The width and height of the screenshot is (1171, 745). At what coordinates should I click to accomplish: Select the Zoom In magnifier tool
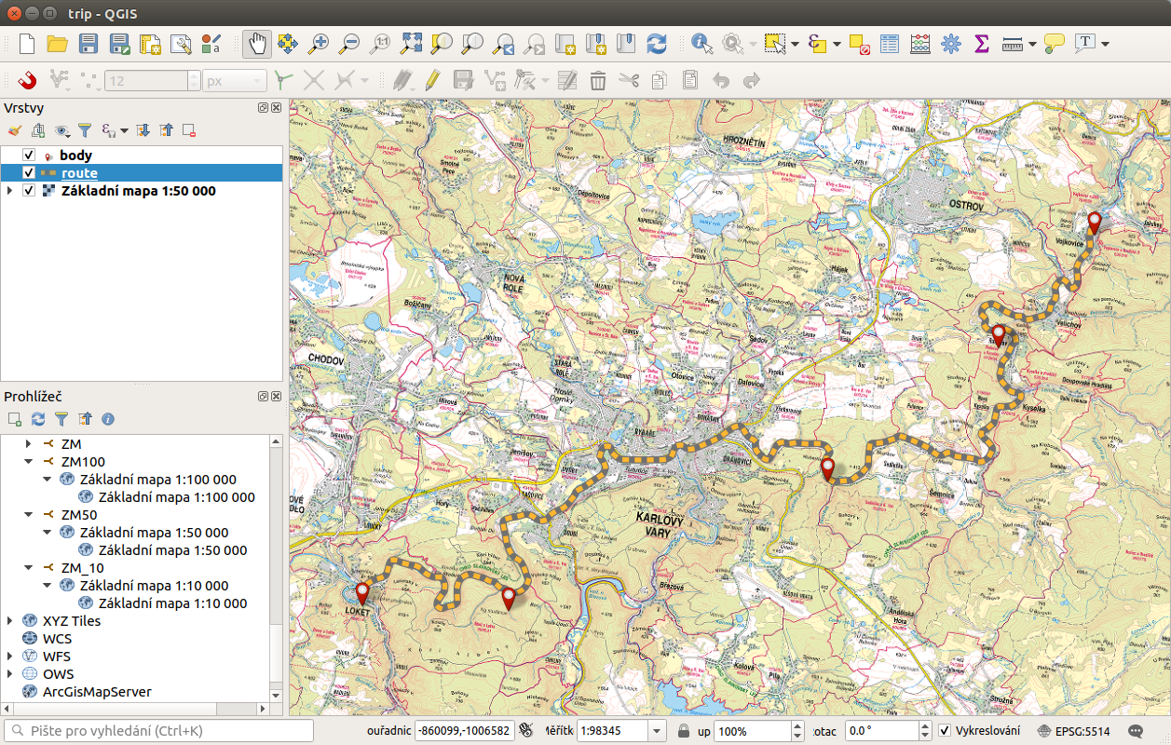point(319,43)
